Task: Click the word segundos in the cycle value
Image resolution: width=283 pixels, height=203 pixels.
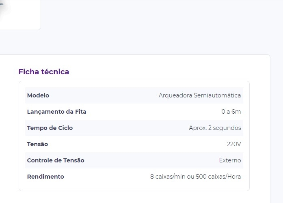Action: pyautogui.click(x=227, y=128)
